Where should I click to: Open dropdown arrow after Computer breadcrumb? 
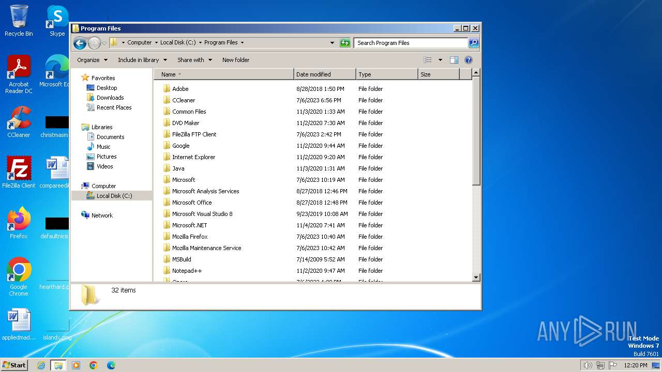(x=156, y=43)
